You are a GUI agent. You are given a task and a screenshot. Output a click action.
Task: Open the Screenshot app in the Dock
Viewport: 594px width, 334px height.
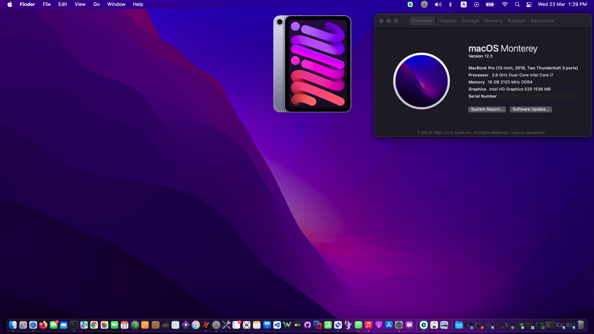click(247, 325)
